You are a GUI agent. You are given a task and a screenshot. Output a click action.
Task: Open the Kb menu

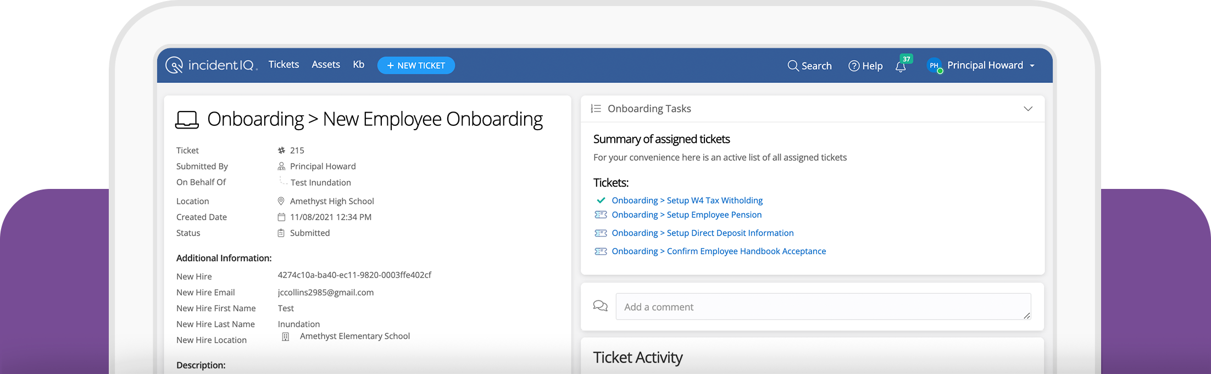click(x=359, y=64)
